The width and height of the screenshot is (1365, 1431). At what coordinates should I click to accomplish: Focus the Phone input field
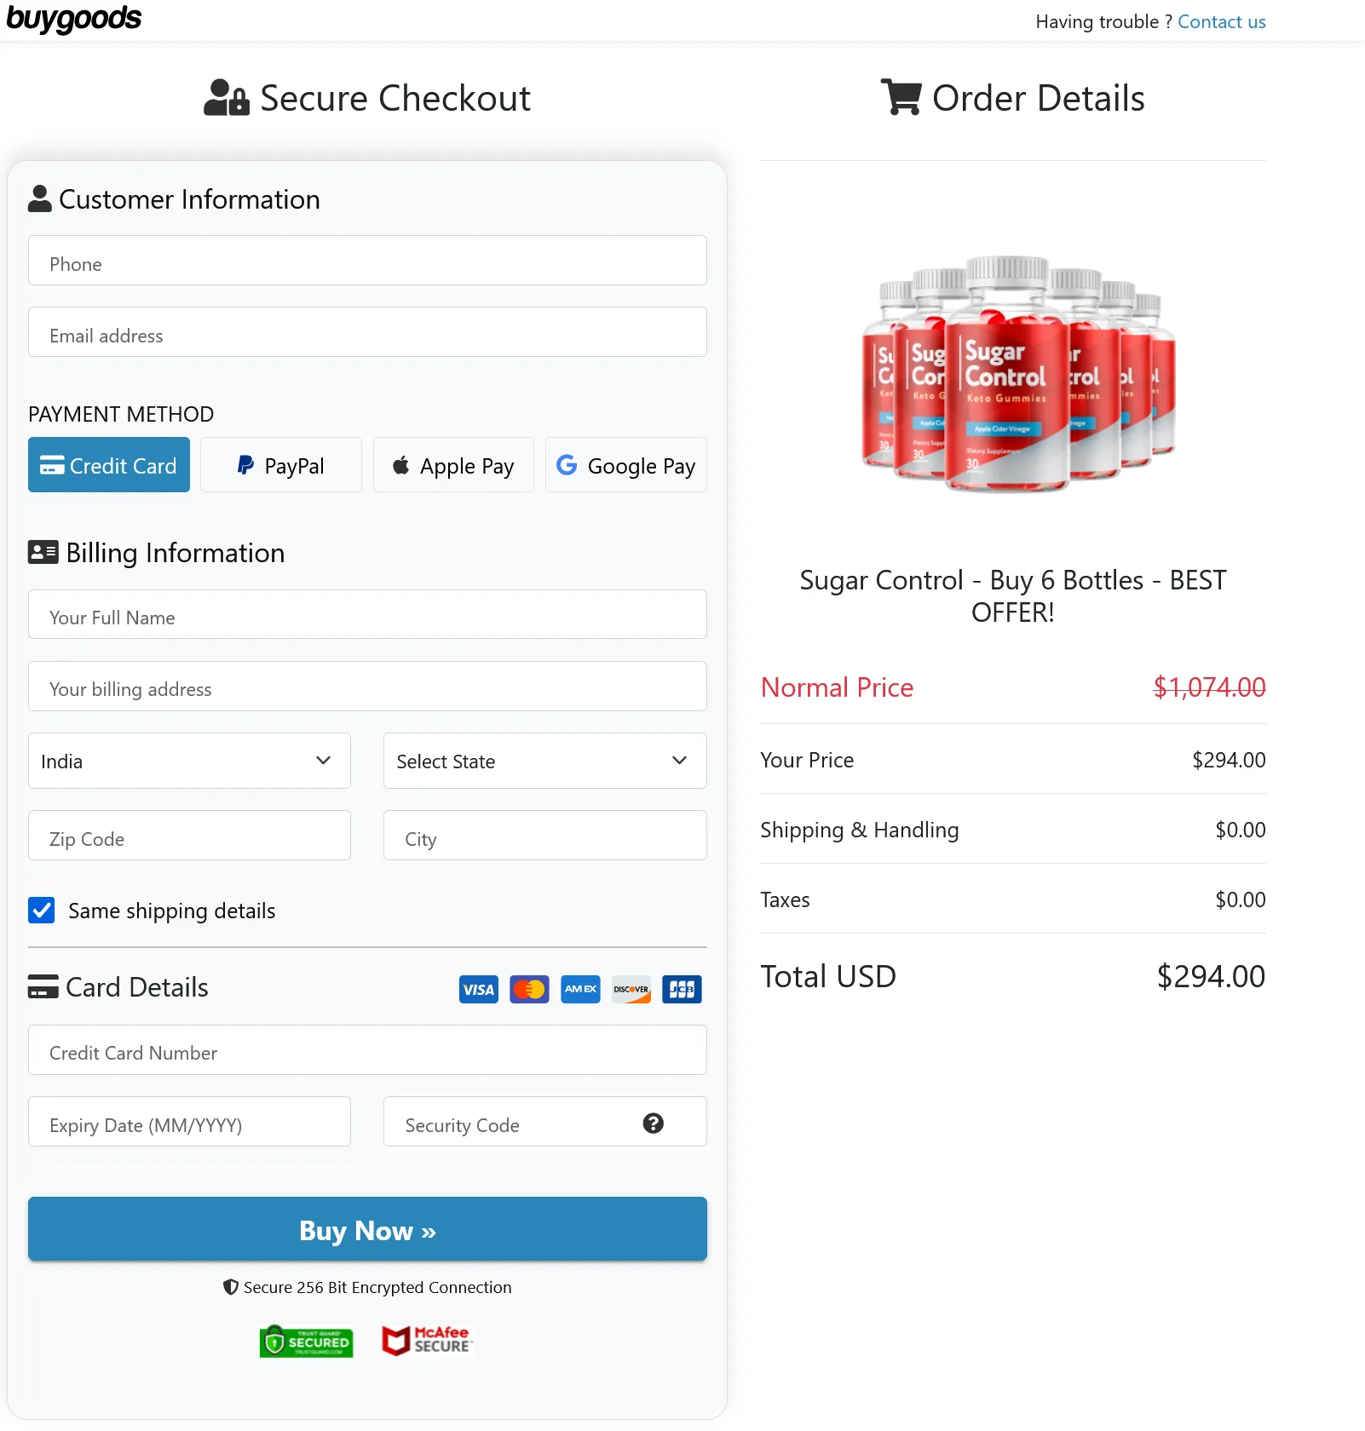[x=367, y=261]
